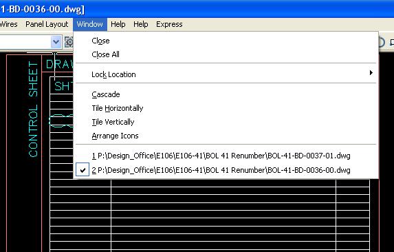Select Arrange Icons
Screen dimensions: 394x252
(226, 136)
